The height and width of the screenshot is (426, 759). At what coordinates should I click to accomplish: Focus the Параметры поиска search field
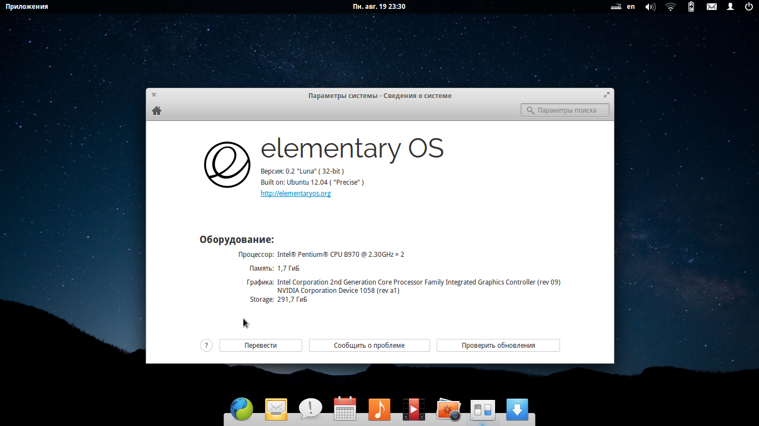coord(565,110)
